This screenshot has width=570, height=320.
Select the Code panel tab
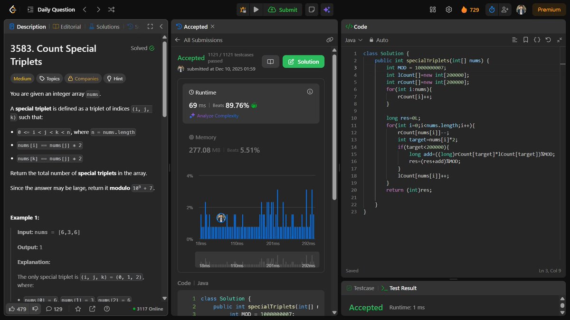tap(356, 27)
